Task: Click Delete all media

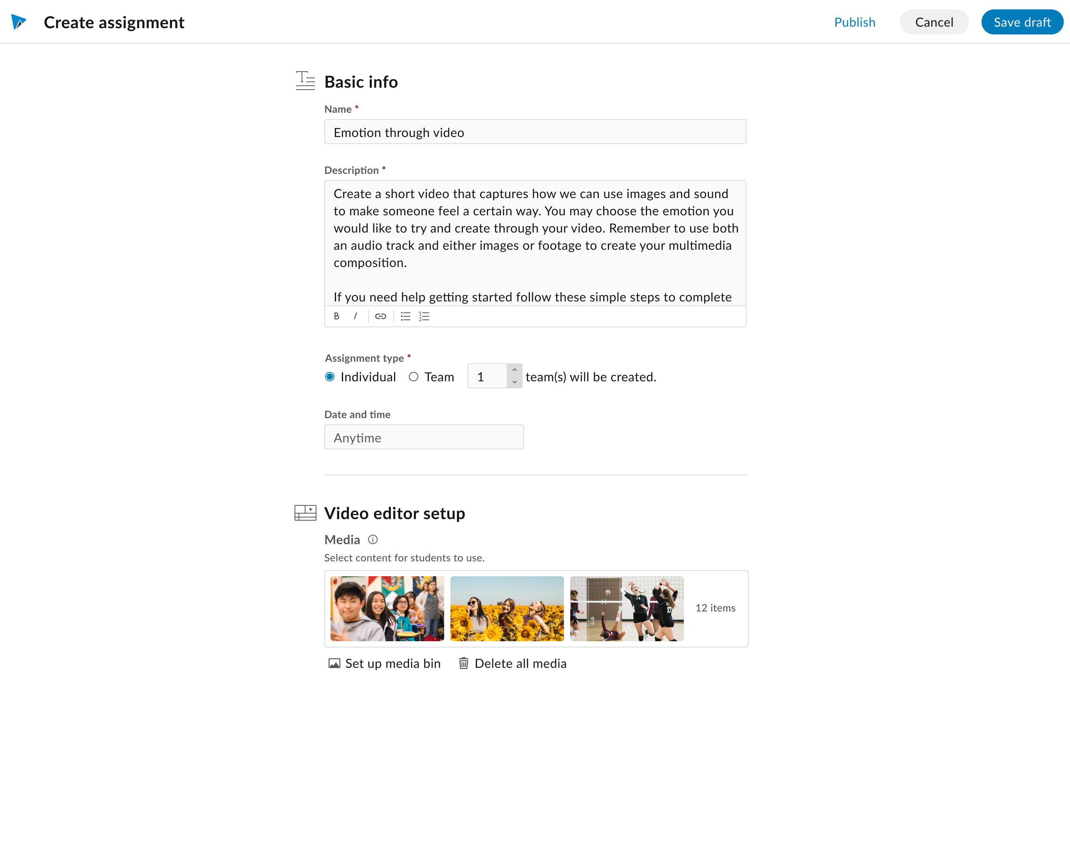Action: point(513,664)
